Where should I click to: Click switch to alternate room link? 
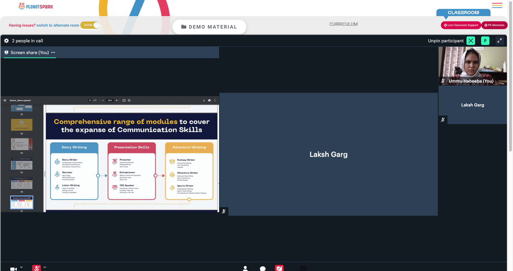(x=58, y=25)
